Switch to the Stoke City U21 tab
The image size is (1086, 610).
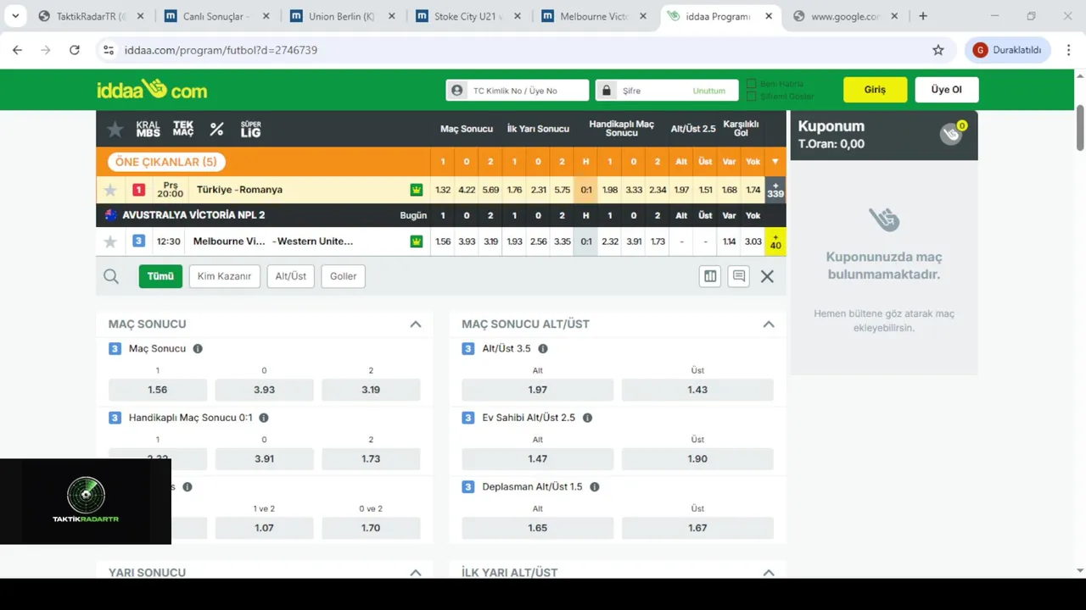[468, 16]
